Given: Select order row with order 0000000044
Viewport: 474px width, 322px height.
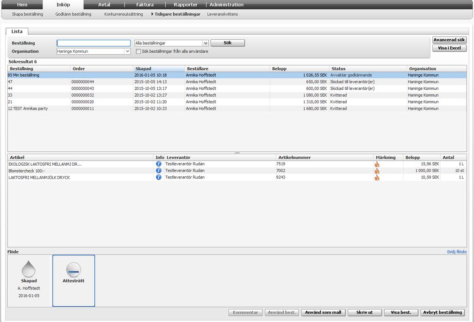Looking at the screenshot, I should (237, 82).
